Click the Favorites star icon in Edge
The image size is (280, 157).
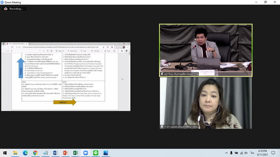click(x=108, y=47)
